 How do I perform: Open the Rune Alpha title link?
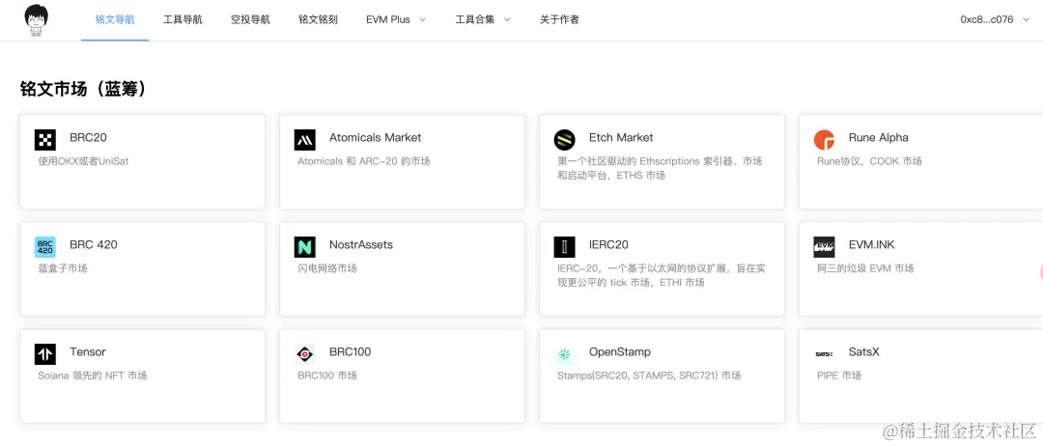coord(878,138)
